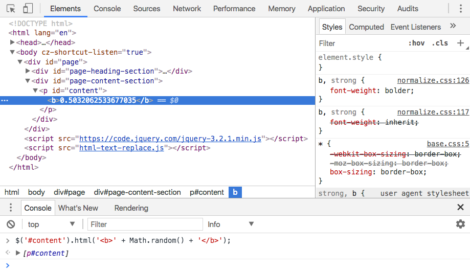470x271 pixels.
Task: Select the b element row with 0.5032062533677035
Action: click(x=158, y=100)
